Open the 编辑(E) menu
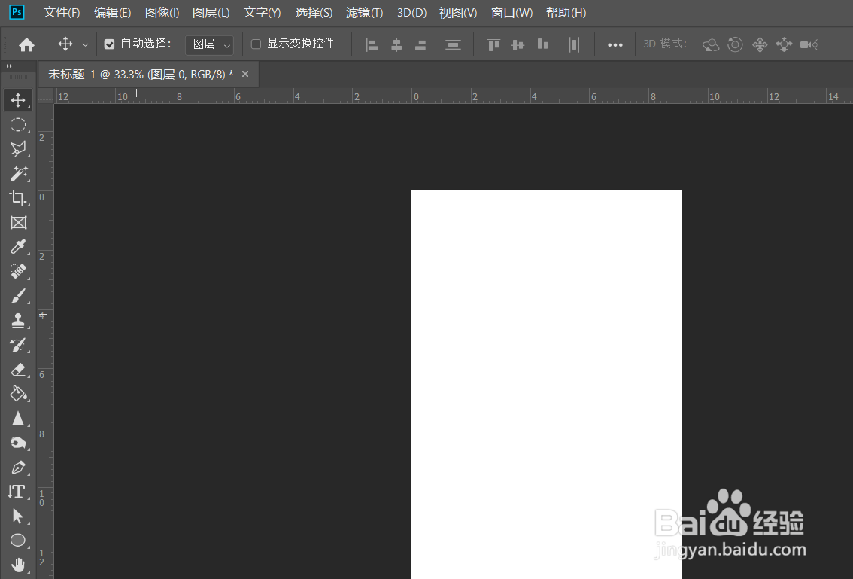 tap(112, 13)
